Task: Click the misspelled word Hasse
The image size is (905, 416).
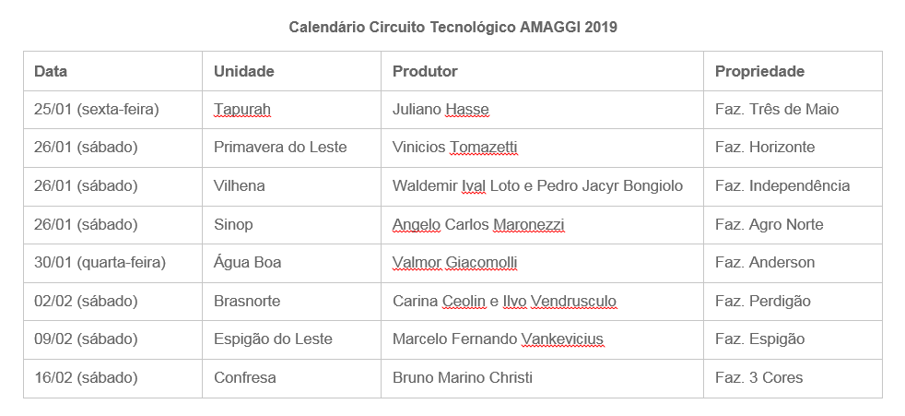Action: point(467,109)
